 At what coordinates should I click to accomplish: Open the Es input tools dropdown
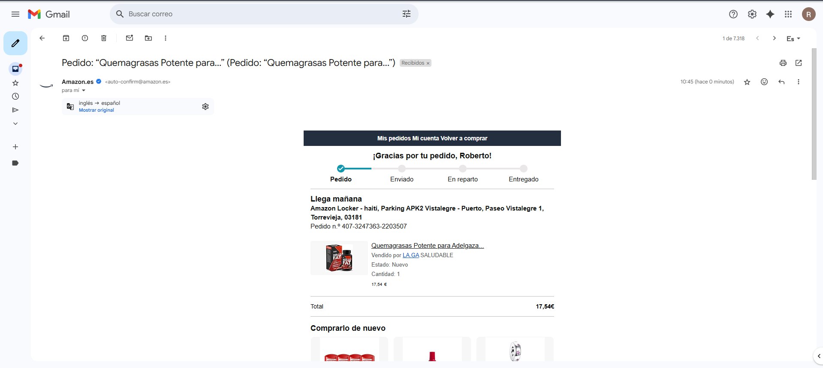click(x=793, y=39)
